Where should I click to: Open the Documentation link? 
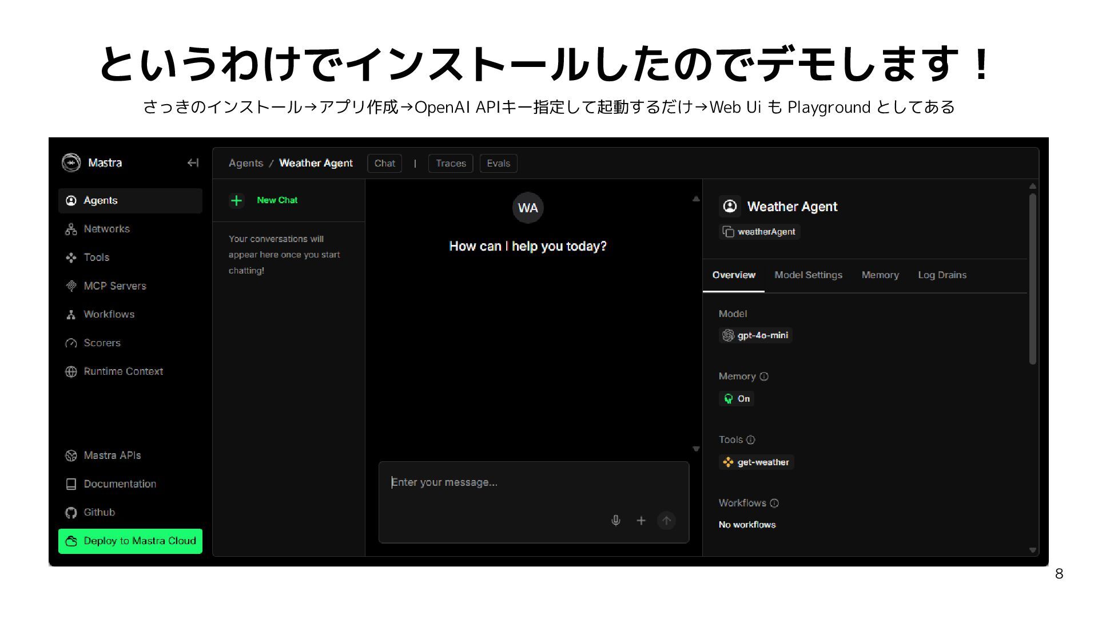coord(130,485)
